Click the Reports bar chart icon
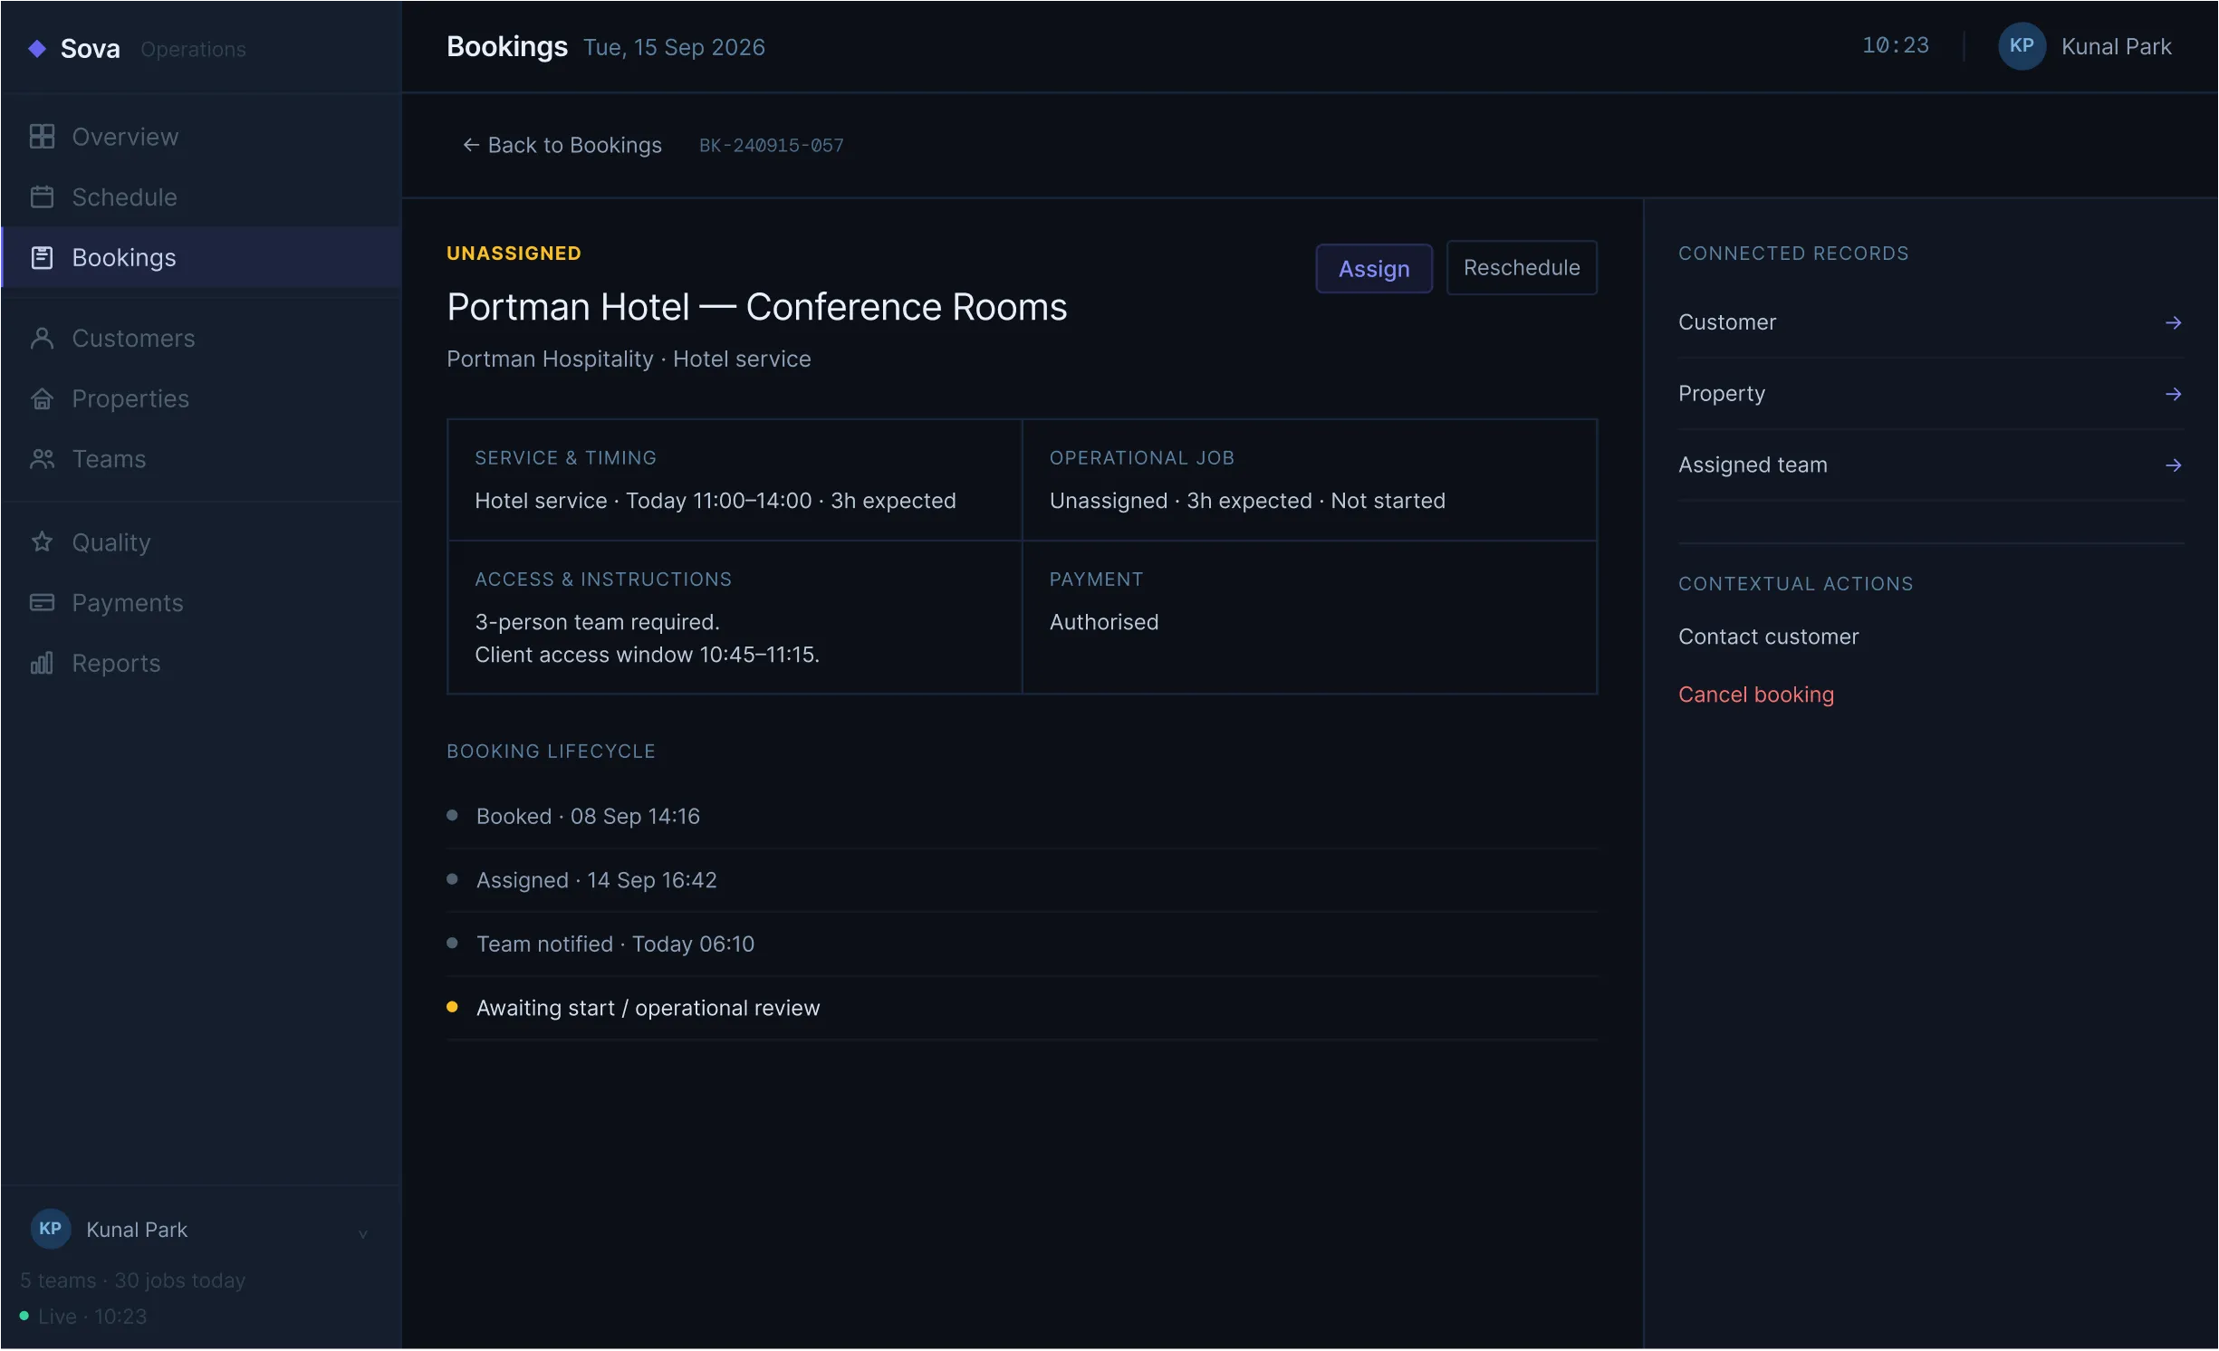The width and height of the screenshot is (2219, 1351). click(42, 663)
